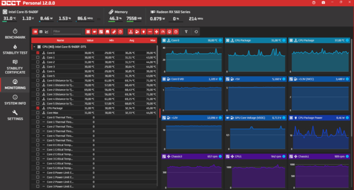Switch to graph-only view layout

46,32
